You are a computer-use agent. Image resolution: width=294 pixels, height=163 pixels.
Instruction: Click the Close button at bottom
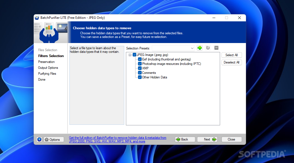232,139
